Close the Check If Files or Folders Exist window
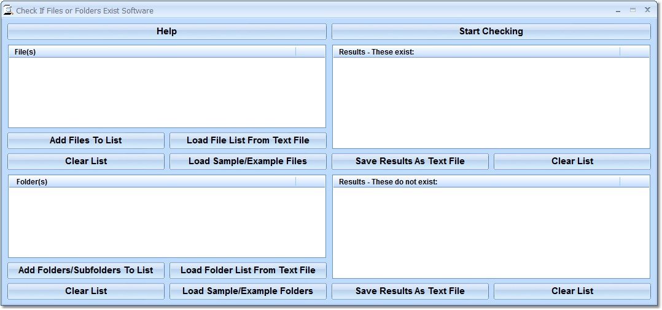 pos(647,10)
